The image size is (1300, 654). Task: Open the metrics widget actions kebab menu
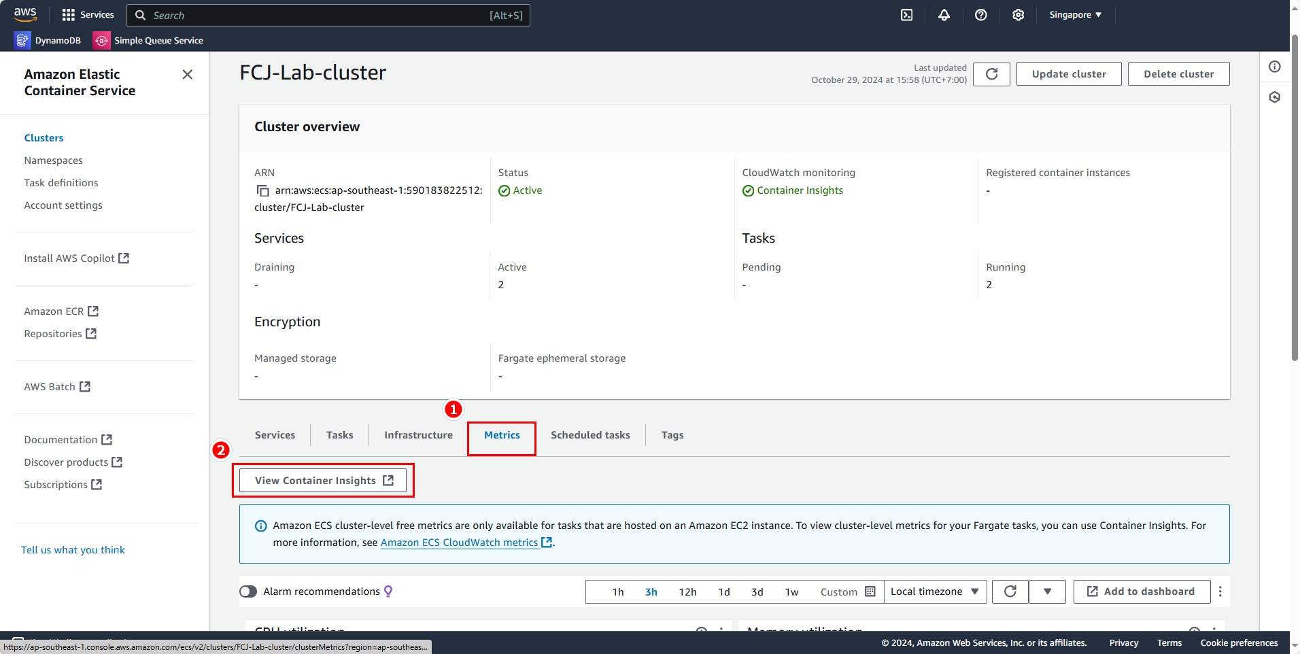tap(1220, 591)
